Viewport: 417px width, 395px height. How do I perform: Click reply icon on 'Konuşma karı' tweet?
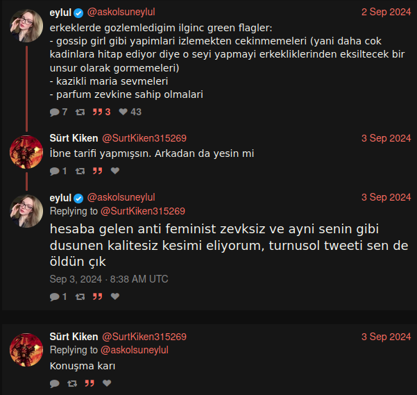[55, 383]
